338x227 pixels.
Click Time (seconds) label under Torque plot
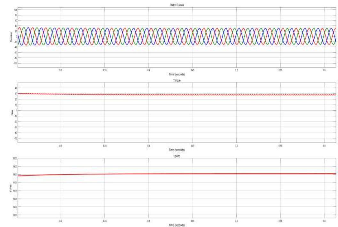coord(177,150)
